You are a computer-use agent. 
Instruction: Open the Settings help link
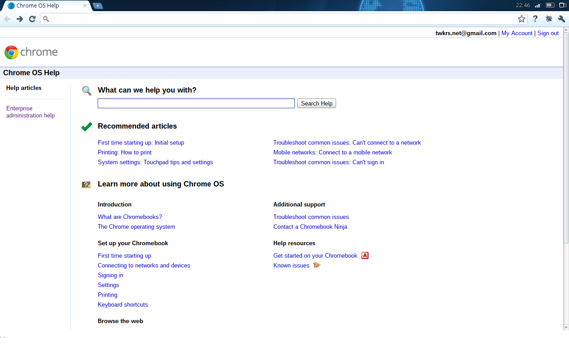[x=108, y=285]
